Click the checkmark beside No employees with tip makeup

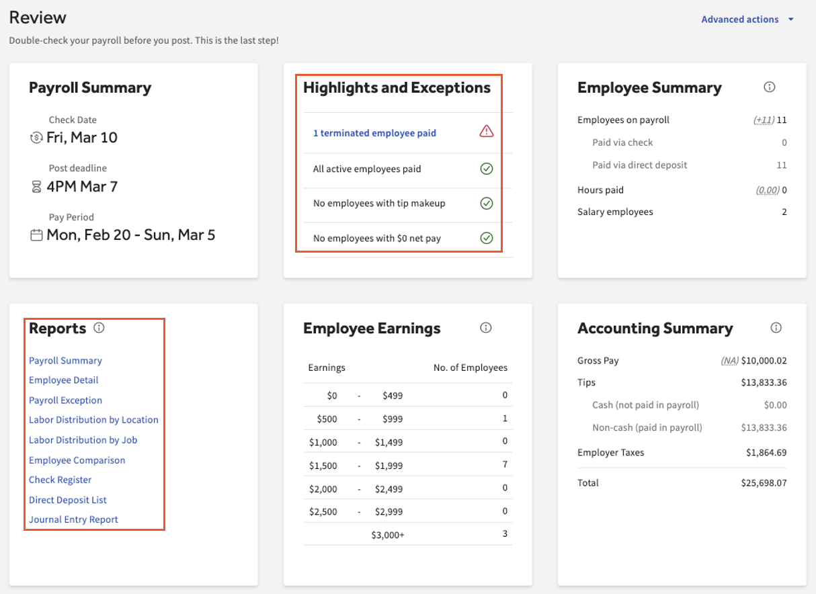487,203
